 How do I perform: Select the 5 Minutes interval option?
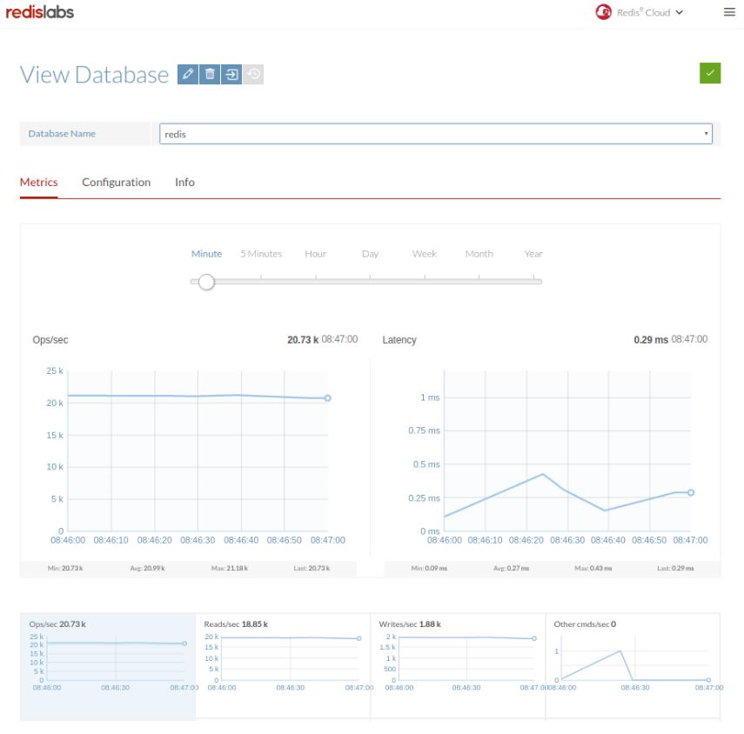[260, 253]
